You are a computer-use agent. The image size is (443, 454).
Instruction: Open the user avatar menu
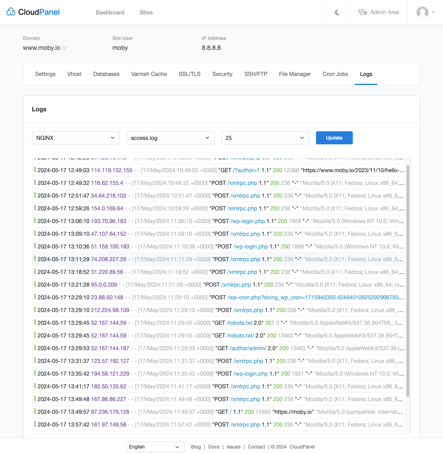point(423,12)
